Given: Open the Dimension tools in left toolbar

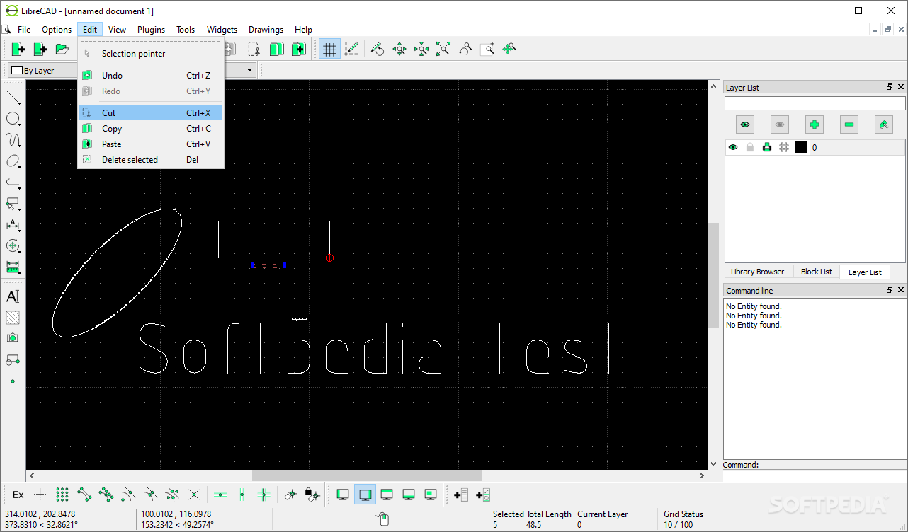Looking at the screenshot, I should (x=13, y=225).
